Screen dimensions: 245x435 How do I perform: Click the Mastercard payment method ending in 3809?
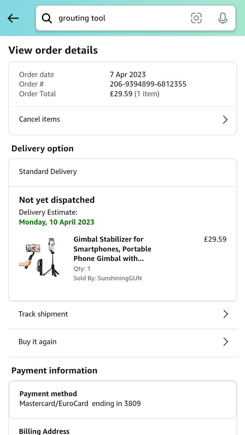tap(80, 403)
